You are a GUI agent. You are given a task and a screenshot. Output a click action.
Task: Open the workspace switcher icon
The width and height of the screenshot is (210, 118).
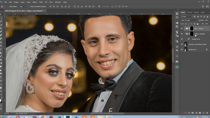[207, 7]
